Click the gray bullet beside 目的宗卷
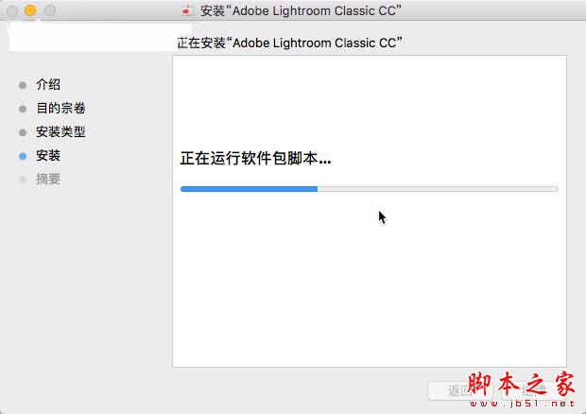 [23, 109]
